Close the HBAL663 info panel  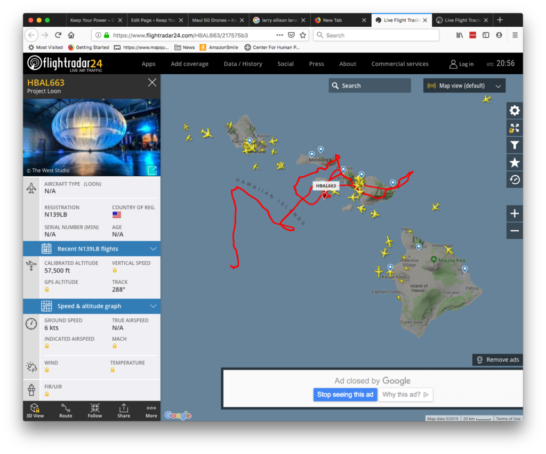tap(152, 82)
